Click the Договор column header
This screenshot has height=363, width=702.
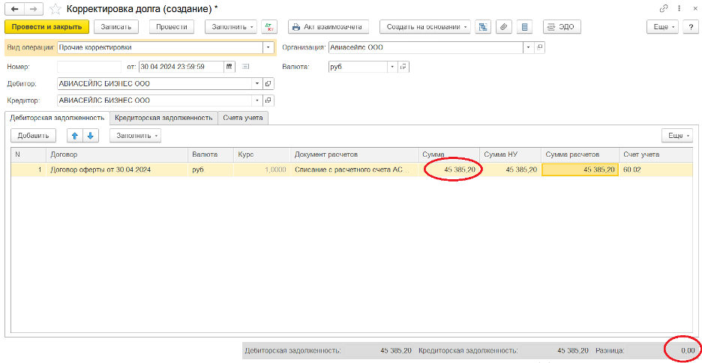coord(116,154)
